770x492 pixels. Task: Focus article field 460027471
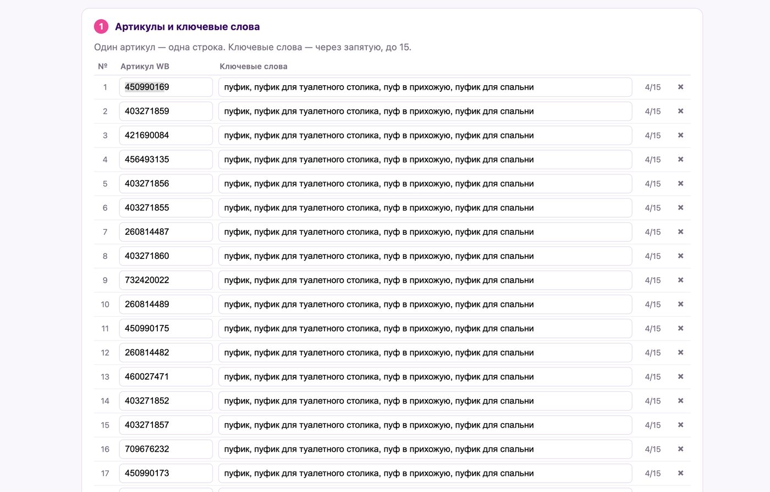coord(166,377)
